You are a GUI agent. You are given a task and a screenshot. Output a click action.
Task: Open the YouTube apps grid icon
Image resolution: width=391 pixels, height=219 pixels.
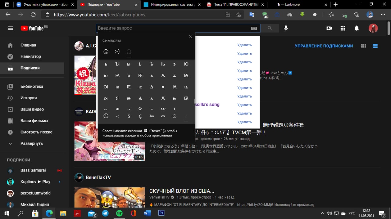pyautogui.click(x=343, y=28)
